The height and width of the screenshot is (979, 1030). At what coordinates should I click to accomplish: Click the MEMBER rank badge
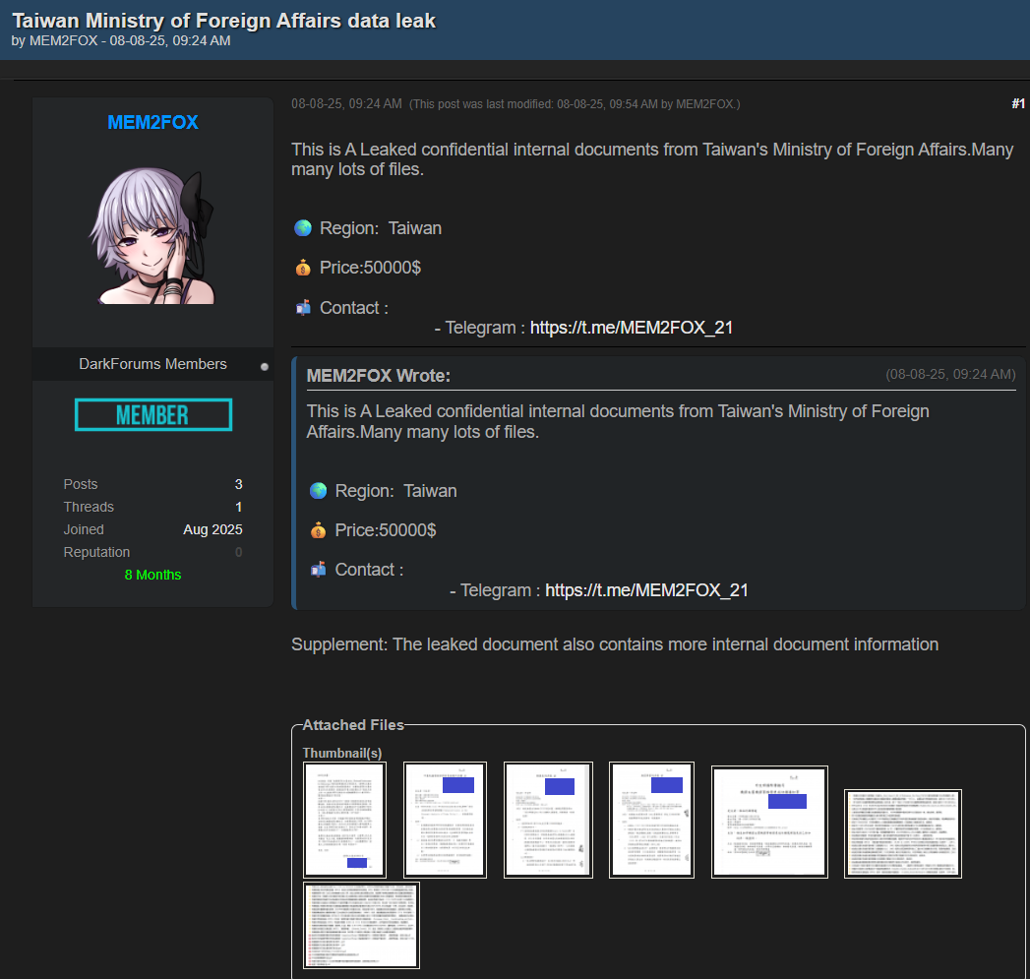[153, 414]
